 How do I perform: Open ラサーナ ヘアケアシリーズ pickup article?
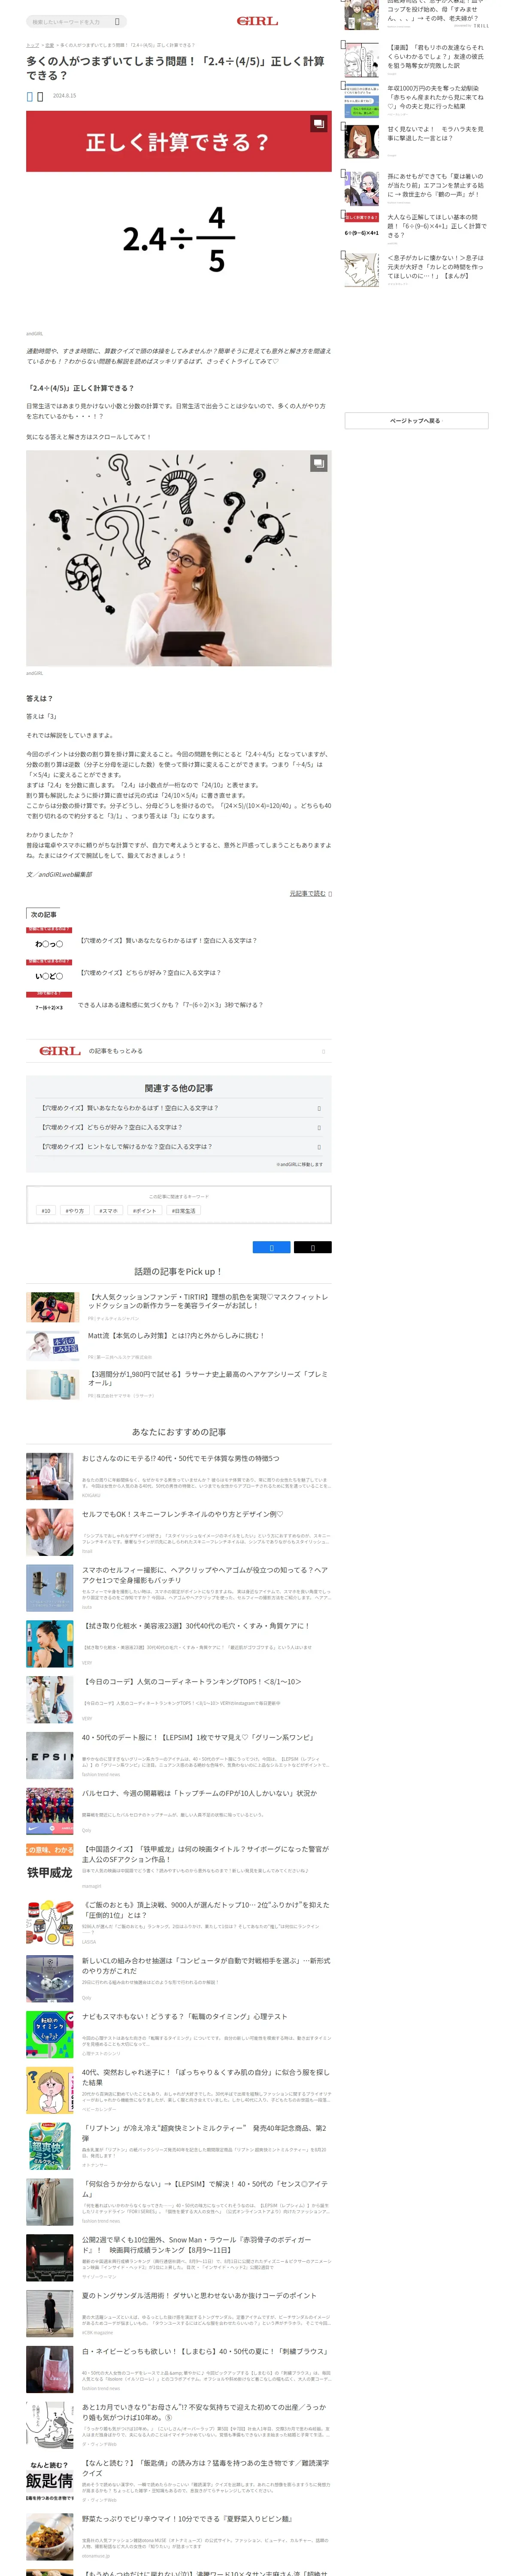[208, 1378]
